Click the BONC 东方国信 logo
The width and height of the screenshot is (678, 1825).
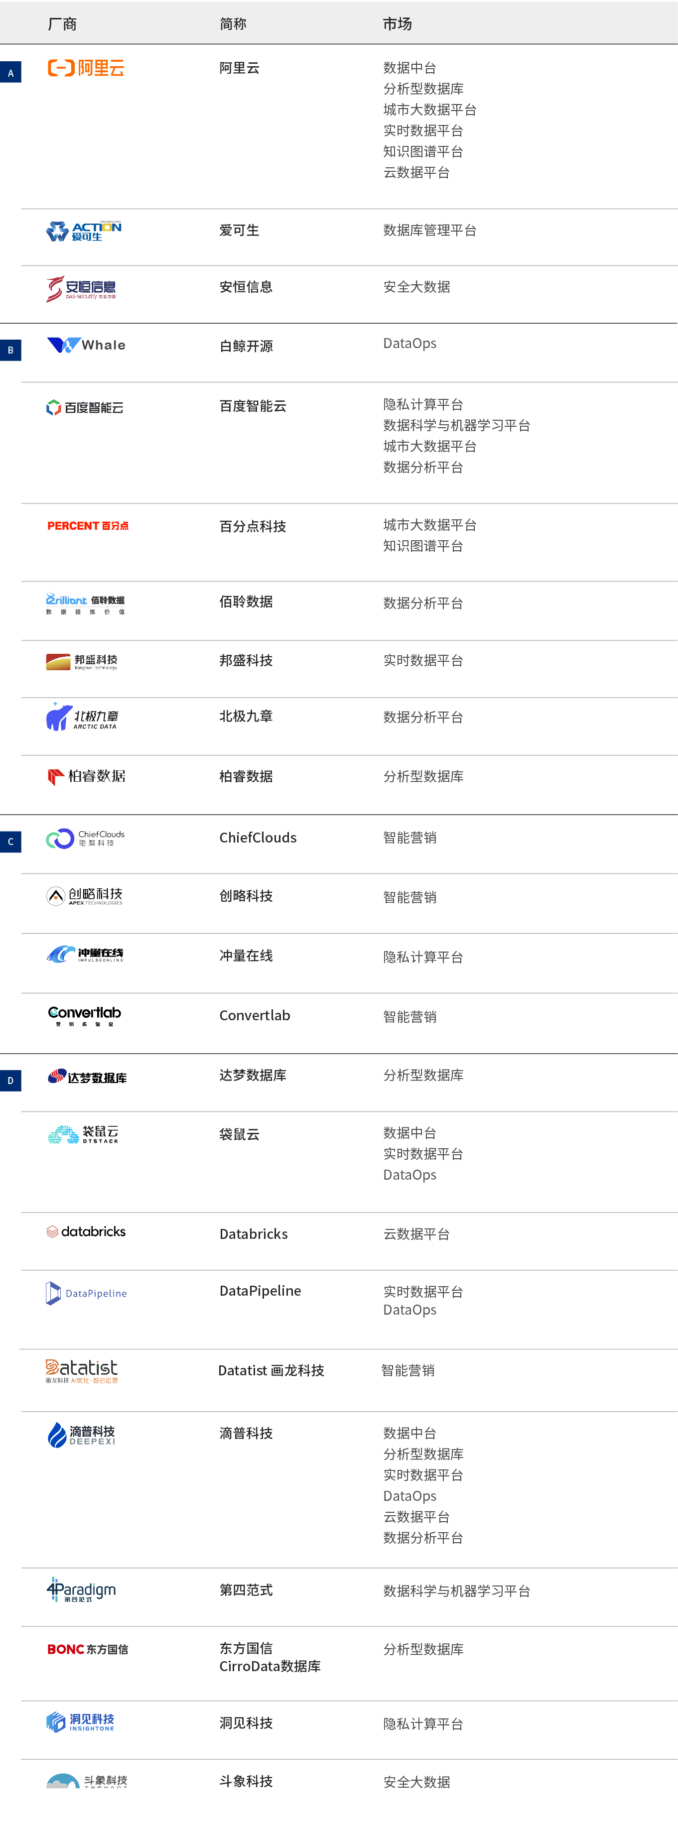[x=87, y=1649]
